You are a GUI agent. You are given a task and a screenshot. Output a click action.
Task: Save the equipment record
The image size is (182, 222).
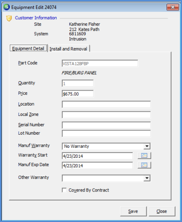[133, 211]
